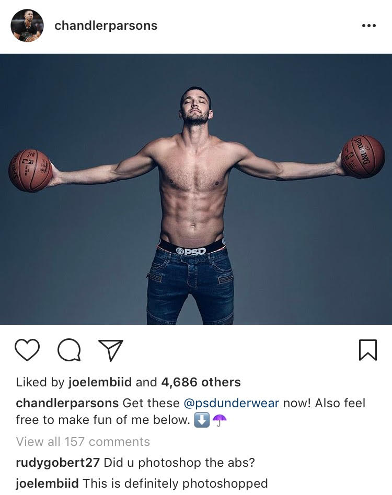View the list of 4,686 others who liked

pyautogui.click(x=201, y=382)
